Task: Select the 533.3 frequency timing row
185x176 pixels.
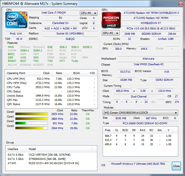Action: pos(140,140)
